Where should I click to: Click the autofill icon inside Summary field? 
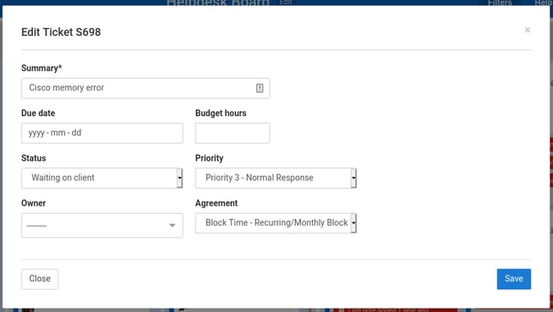260,88
